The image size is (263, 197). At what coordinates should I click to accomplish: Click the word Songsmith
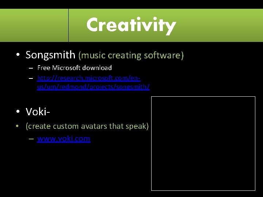[50, 55]
